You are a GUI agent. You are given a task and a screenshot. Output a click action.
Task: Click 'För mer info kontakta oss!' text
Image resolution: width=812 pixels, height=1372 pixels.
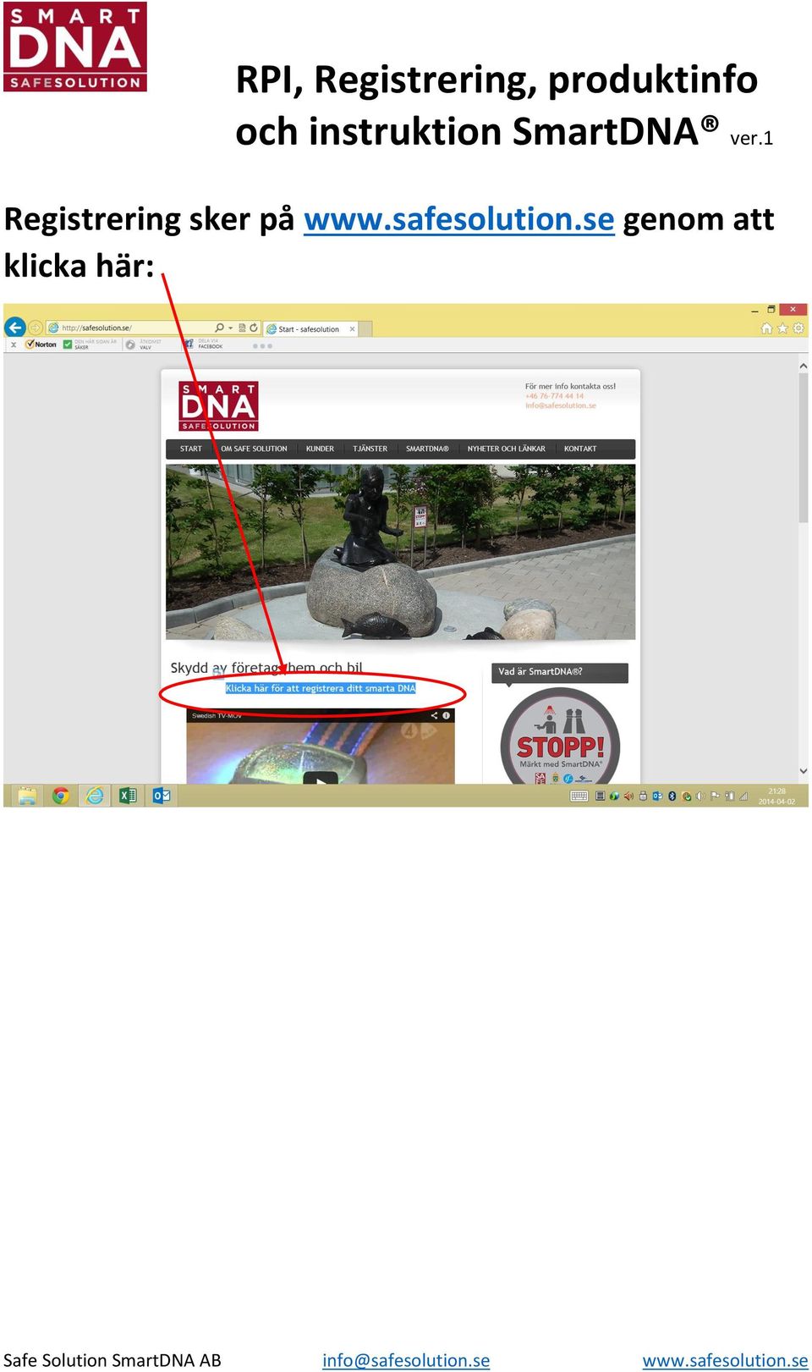click(570, 387)
